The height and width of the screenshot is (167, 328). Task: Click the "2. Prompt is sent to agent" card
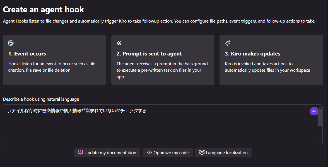click(x=163, y=60)
